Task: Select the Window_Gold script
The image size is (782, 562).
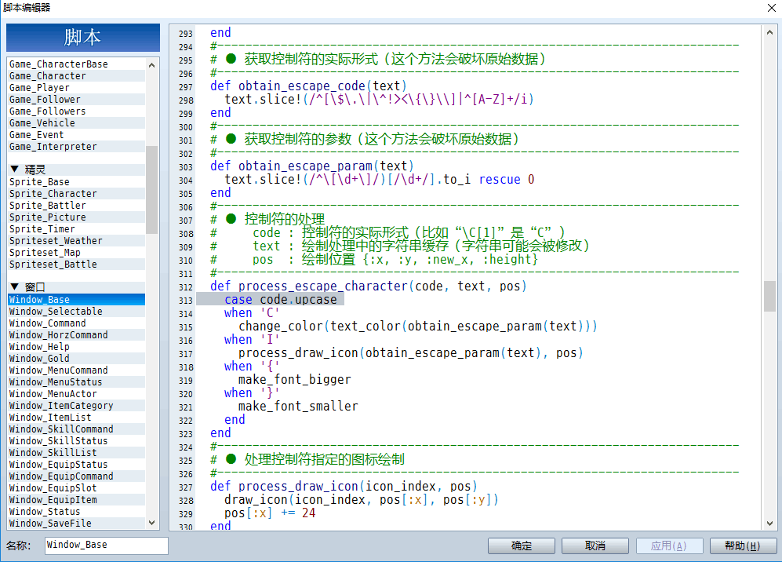Action: pos(77,359)
